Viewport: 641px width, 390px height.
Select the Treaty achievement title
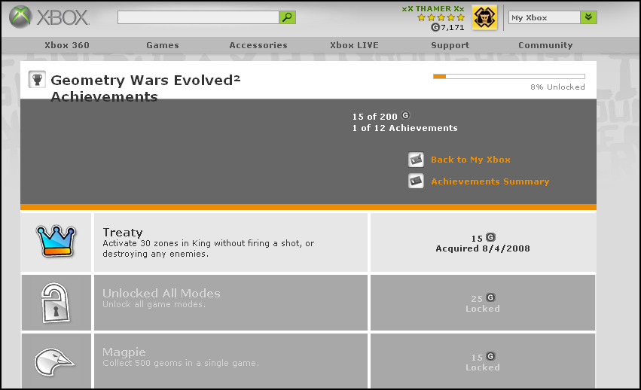123,232
